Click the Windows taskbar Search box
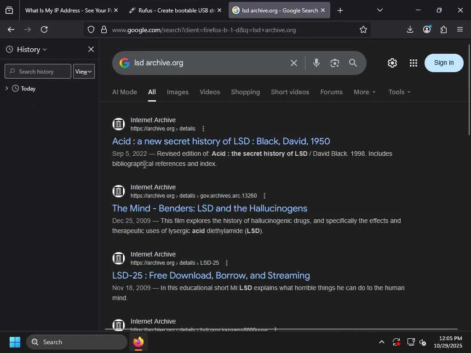Image resolution: width=471 pixels, height=353 pixels. (x=77, y=342)
